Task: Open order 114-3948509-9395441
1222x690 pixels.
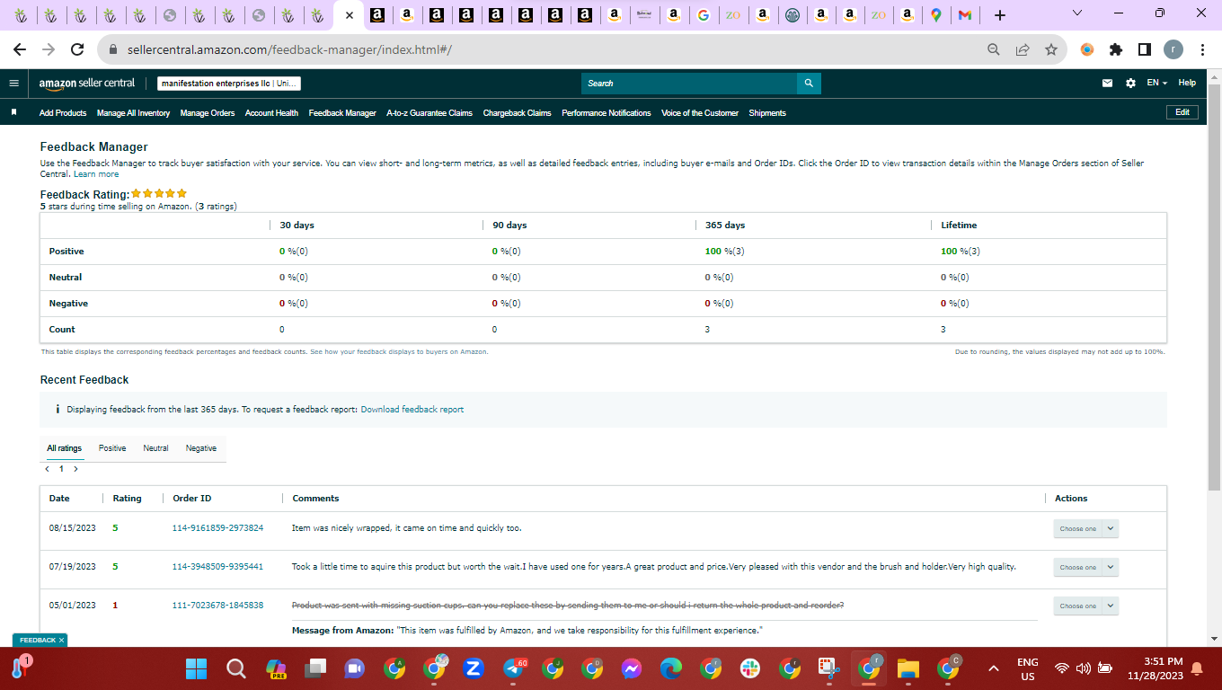Action: point(217,567)
